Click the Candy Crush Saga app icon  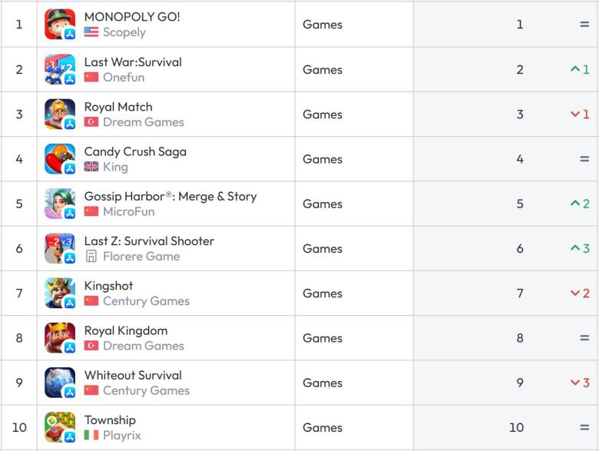(60, 159)
